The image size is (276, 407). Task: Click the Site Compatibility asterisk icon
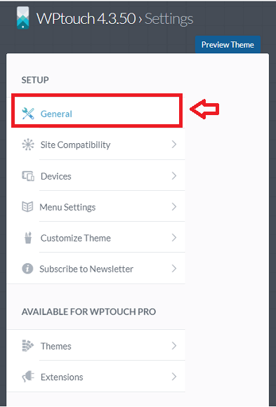click(28, 145)
